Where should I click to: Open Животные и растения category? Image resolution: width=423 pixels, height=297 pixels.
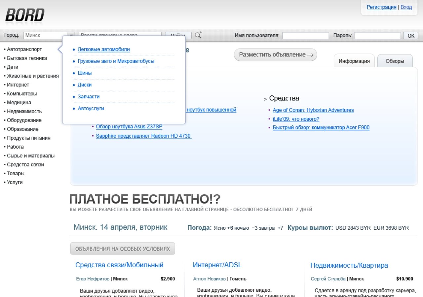[x=33, y=76]
